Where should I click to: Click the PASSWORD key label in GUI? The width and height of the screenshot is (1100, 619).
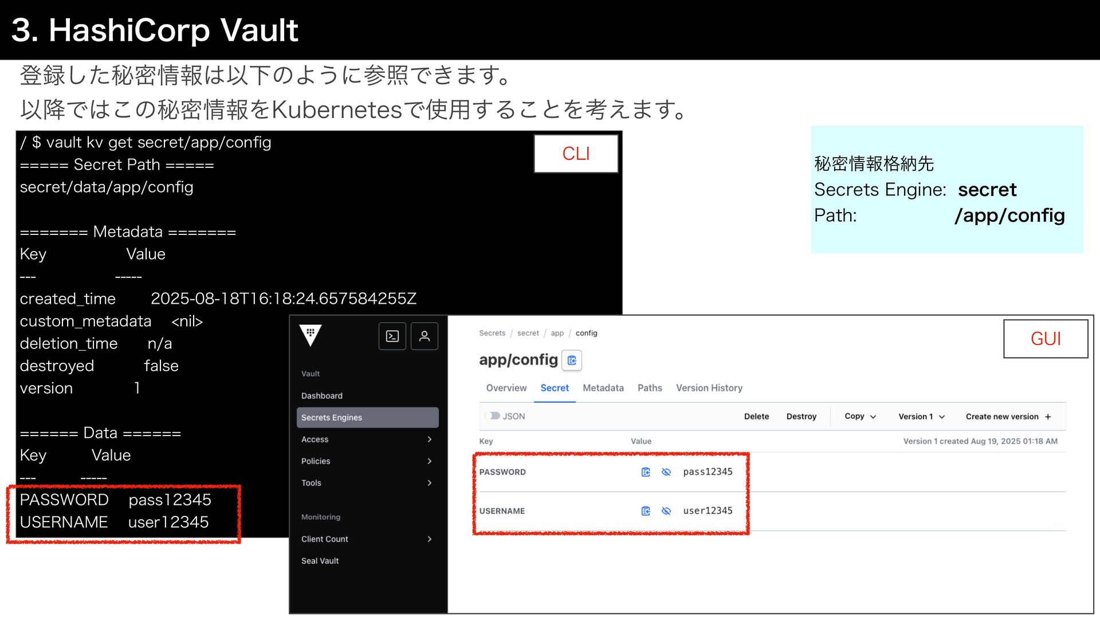502,472
